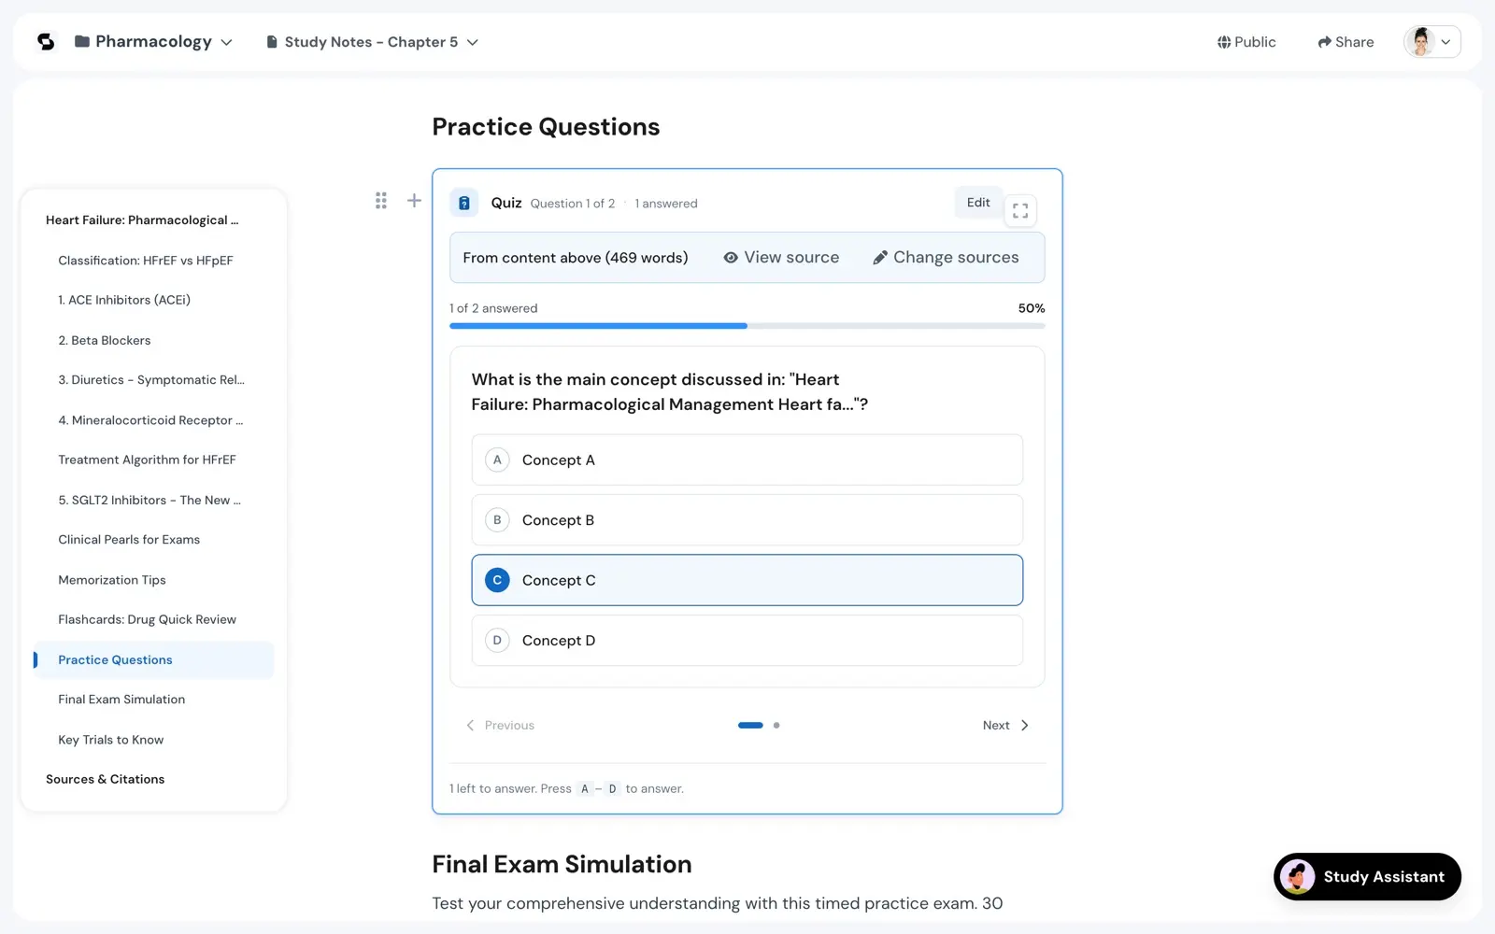The width and height of the screenshot is (1495, 934).
Task: Expand the quiz to fullscreen
Action: tap(1020, 211)
